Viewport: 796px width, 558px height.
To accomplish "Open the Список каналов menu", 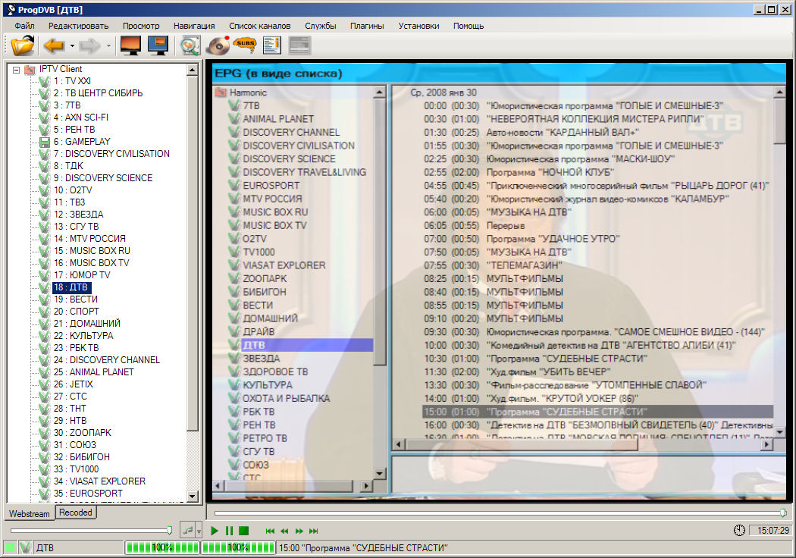I will pos(260,26).
